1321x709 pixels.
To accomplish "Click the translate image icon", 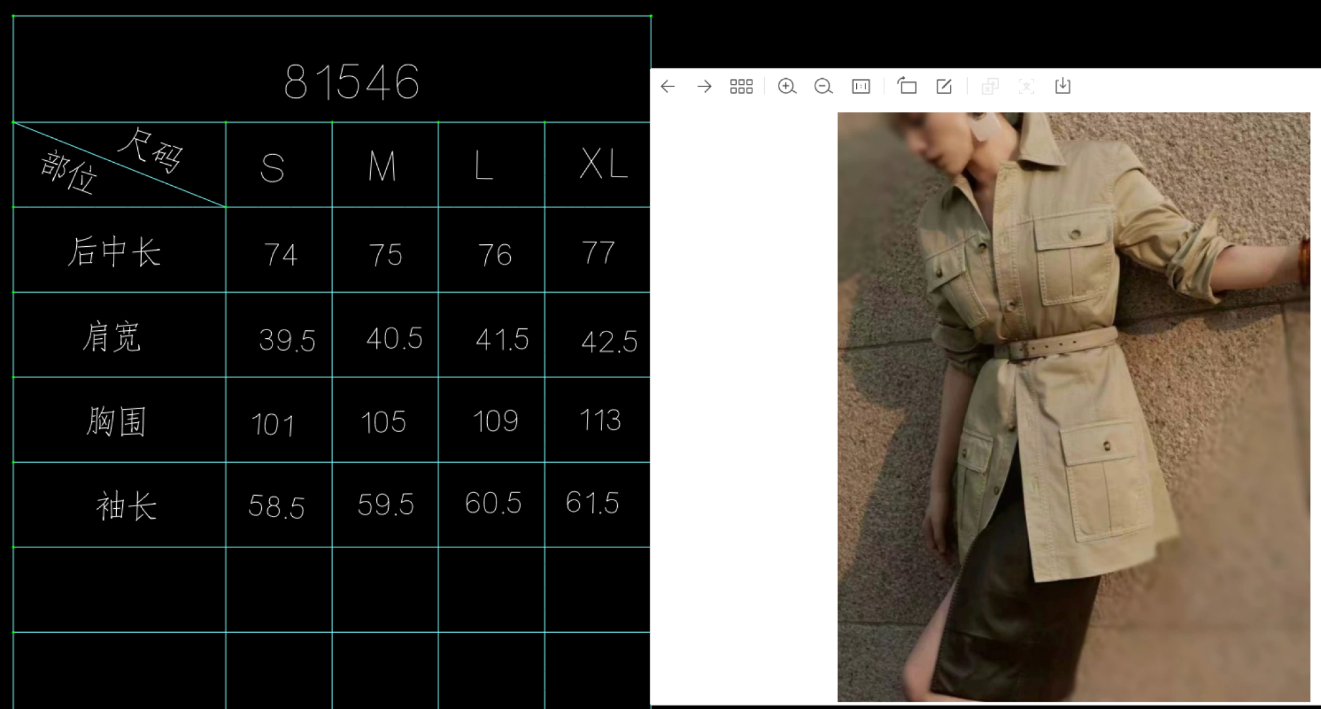I will (x=989, y=87).
